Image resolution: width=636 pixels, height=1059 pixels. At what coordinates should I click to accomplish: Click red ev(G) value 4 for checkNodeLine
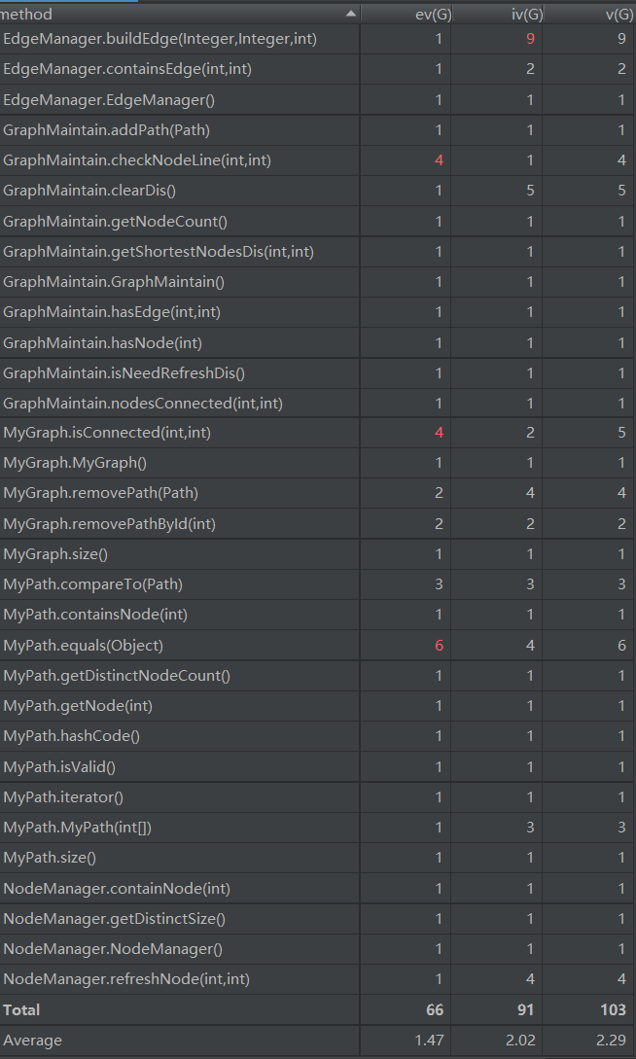(x=439, y=160)
